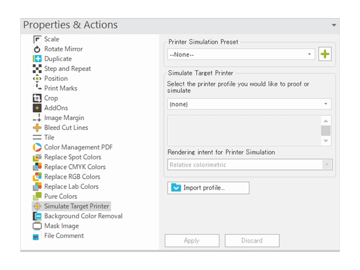Click the Discard button

click(x=252, y=241)
